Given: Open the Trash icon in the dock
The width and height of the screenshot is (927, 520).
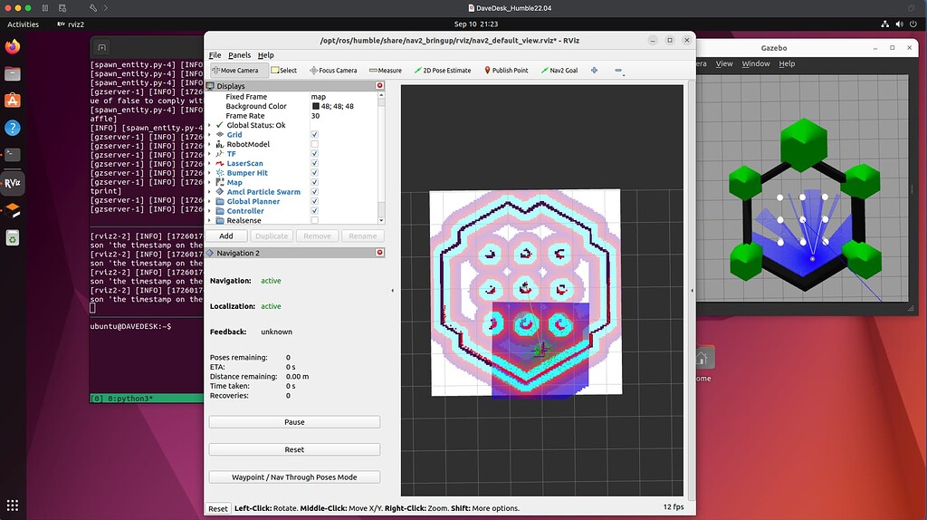Looking at the screenshot, I should click(x=13, y=238).
